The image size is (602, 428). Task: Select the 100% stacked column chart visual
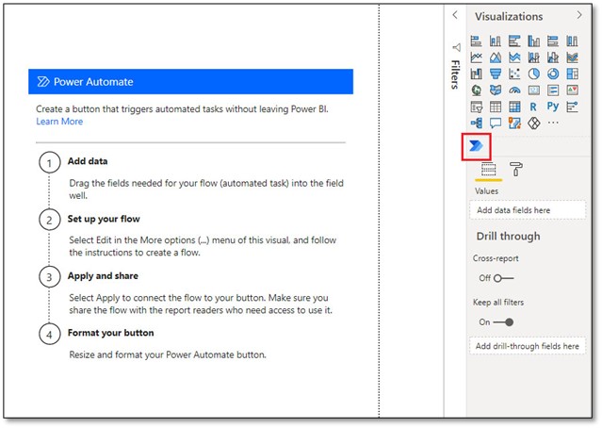coord(572,41)
